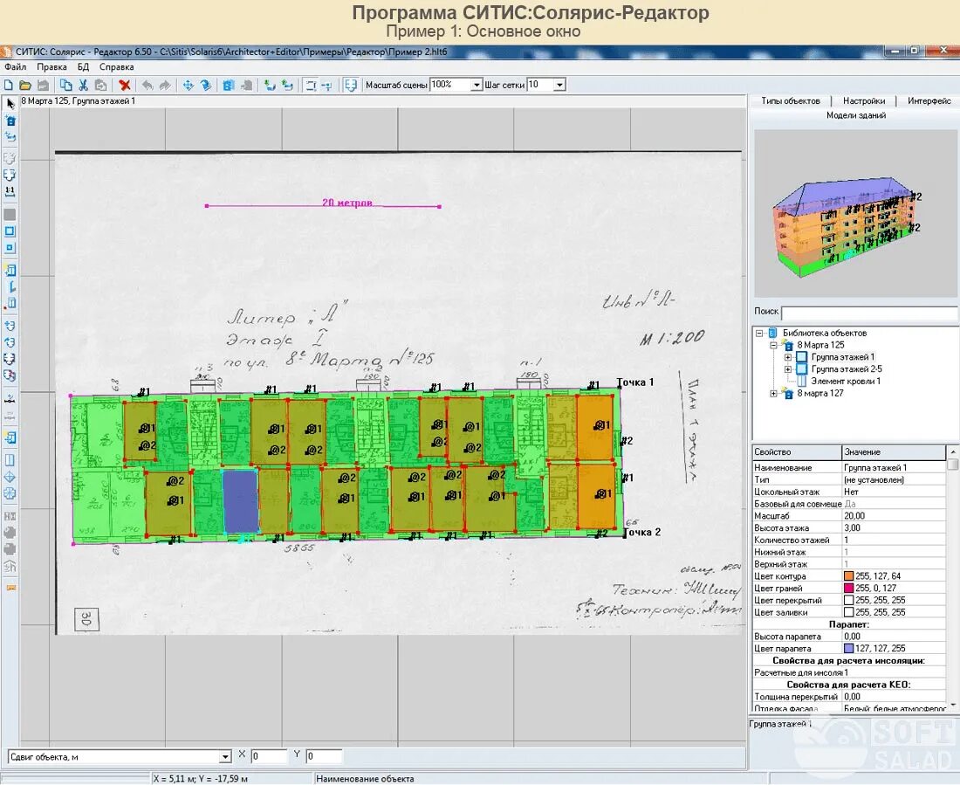Viewport: 960px width, 785px height.
Task: Click the orange ruler icon at sidebar bottom
Action: (x=10, y=588)
